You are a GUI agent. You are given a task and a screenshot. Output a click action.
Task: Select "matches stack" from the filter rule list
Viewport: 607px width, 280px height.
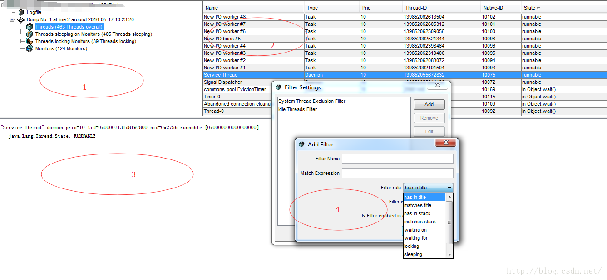point(419,222)
